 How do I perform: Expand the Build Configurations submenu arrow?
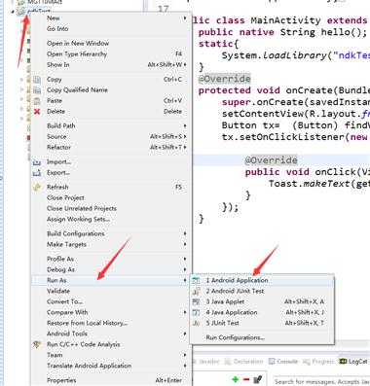click(185, 233)
